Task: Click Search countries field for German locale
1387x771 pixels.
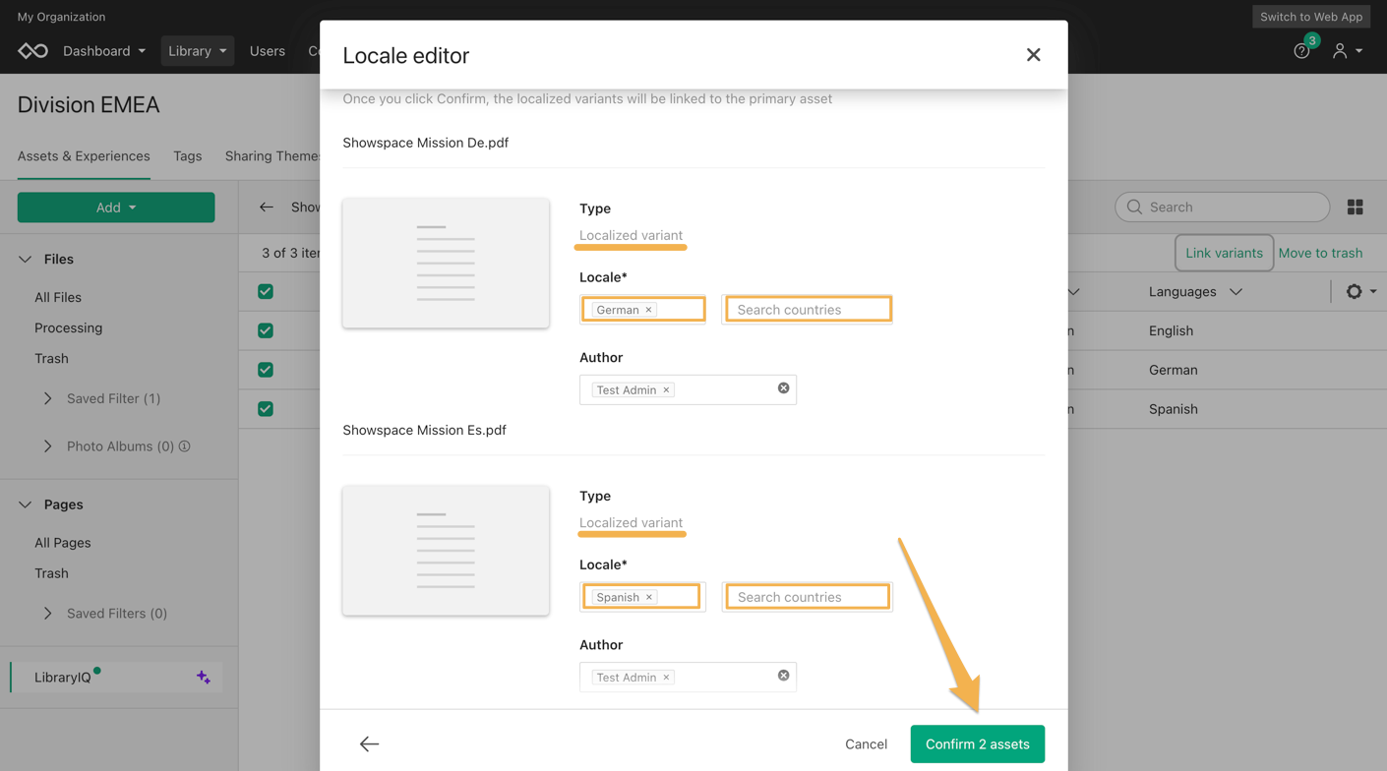Action: [x=808, y=310]
